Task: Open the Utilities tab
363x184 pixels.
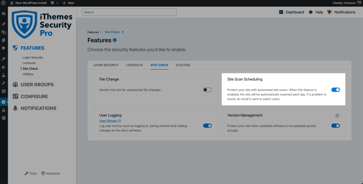Action: (183, 65)
